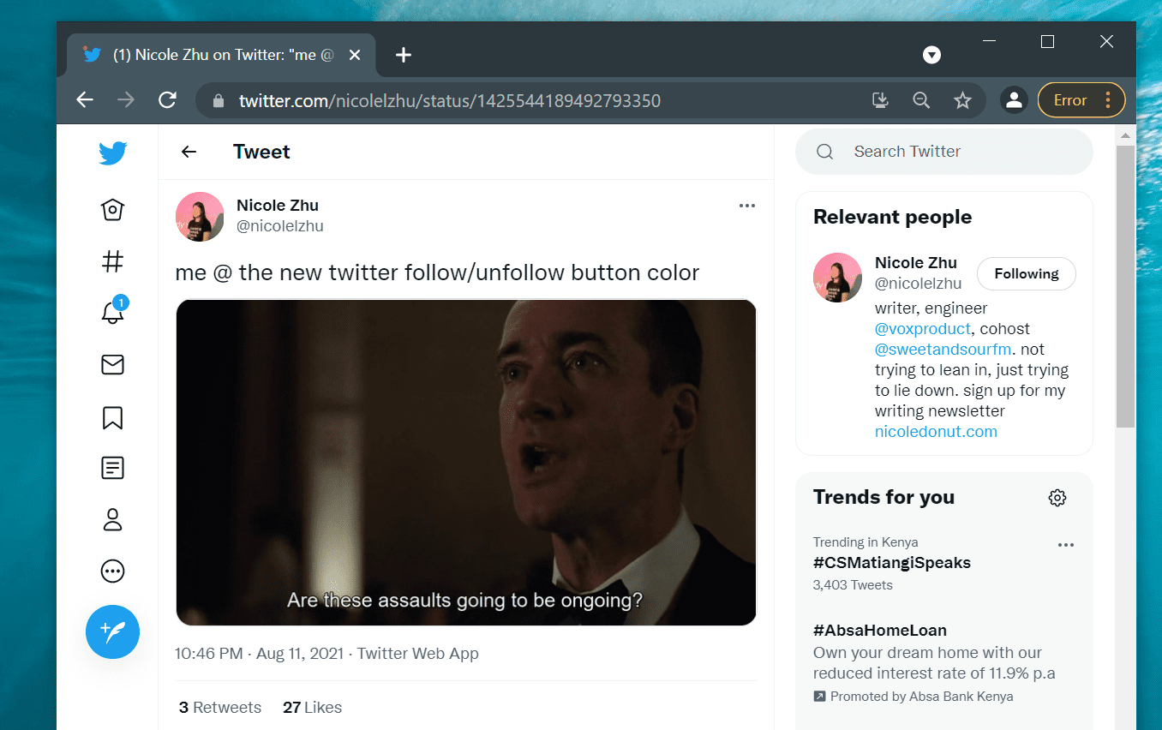Open the nicoledonut.com link
Viewport: 1162px width, 730px height.
pyautogui.click(x=936, y=432)
